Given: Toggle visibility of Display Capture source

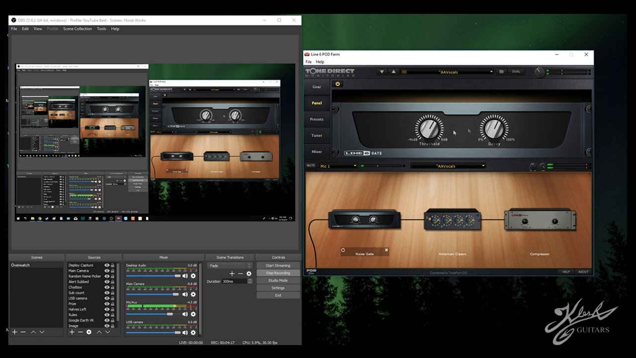Looking at the screenshot, I should [107, 266].
